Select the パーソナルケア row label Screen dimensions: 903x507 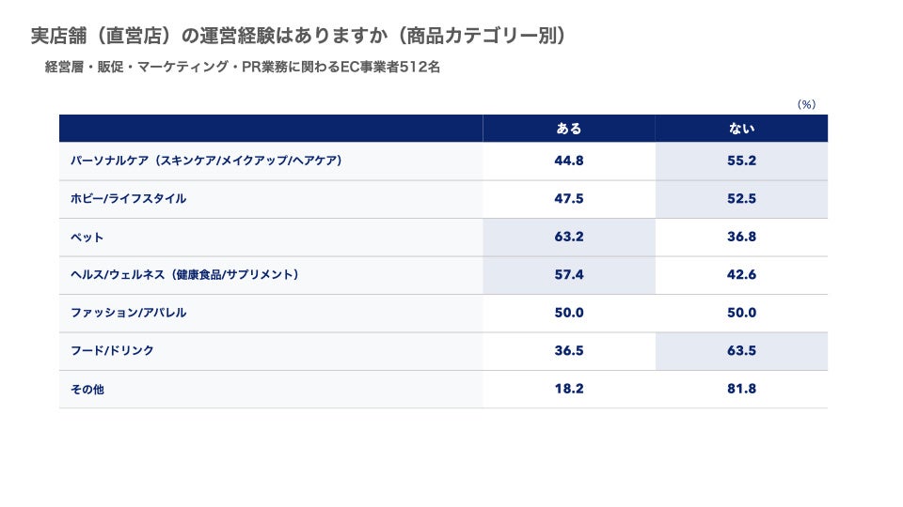pos(206,161)
